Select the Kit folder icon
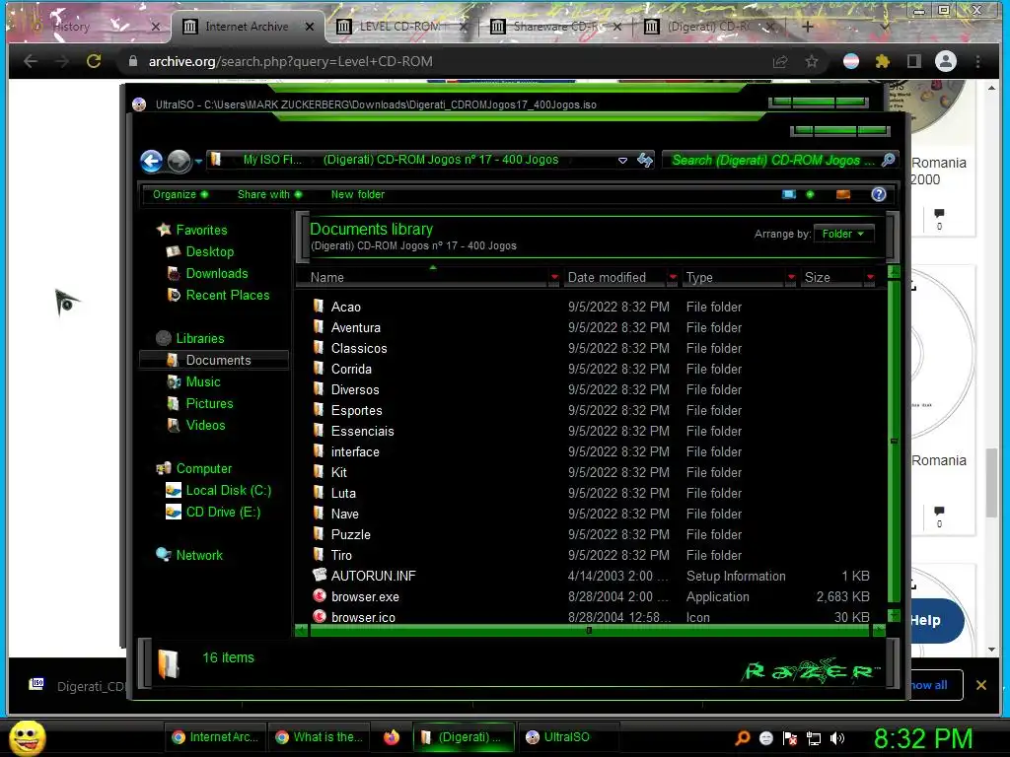 (319, 472)
